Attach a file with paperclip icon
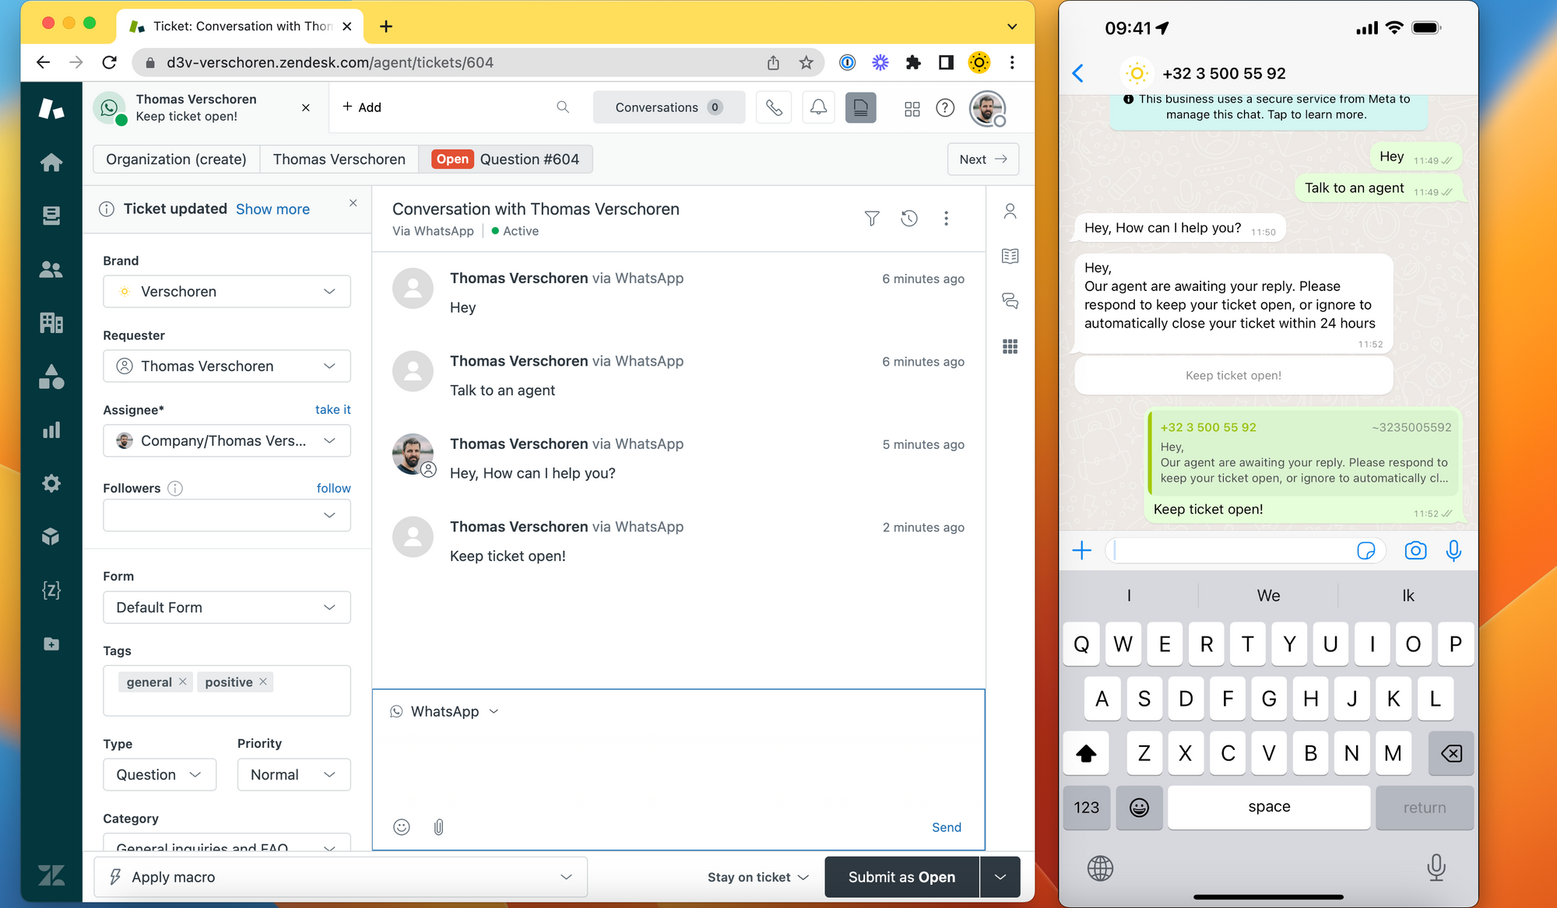Screen dimensions: 1557x908 [x=438, y=827]
